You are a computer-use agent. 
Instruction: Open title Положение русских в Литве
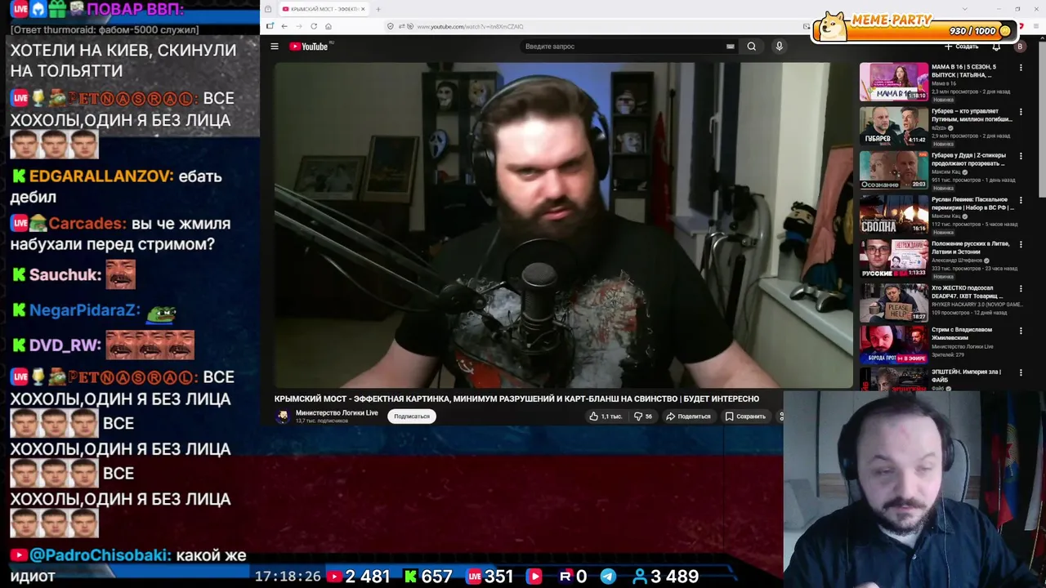[x=971, y=247]
